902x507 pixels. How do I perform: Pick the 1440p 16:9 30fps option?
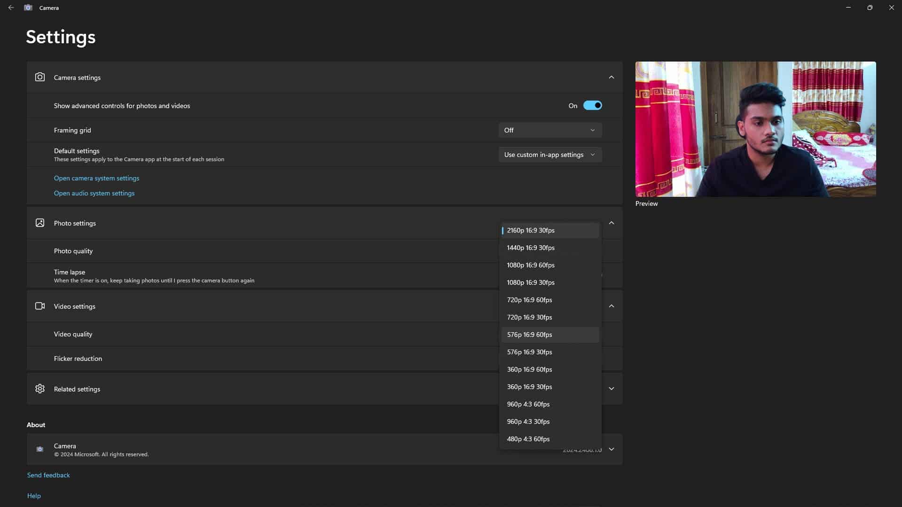coord(531,248)
